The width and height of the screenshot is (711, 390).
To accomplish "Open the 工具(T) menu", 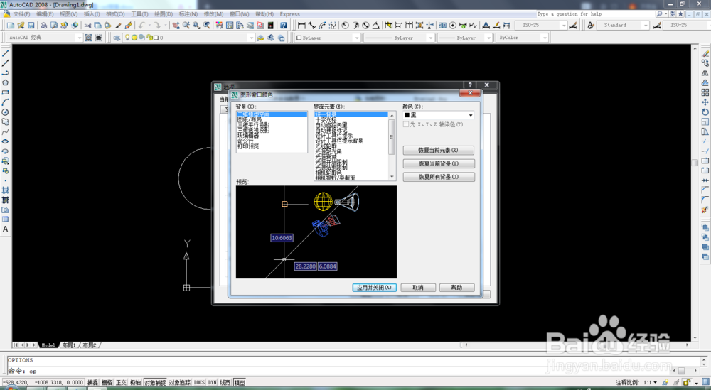I will [x=139, y=14].
